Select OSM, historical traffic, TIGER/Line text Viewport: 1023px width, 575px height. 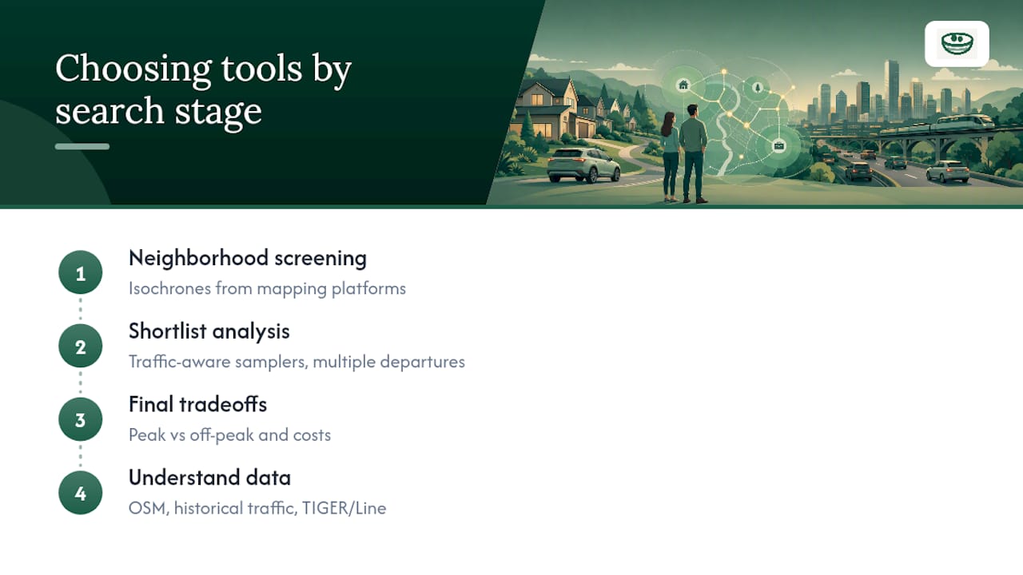(257, 508)
